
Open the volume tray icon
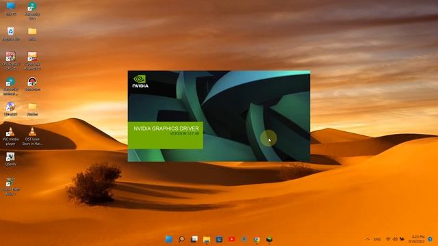coord(395,239)
